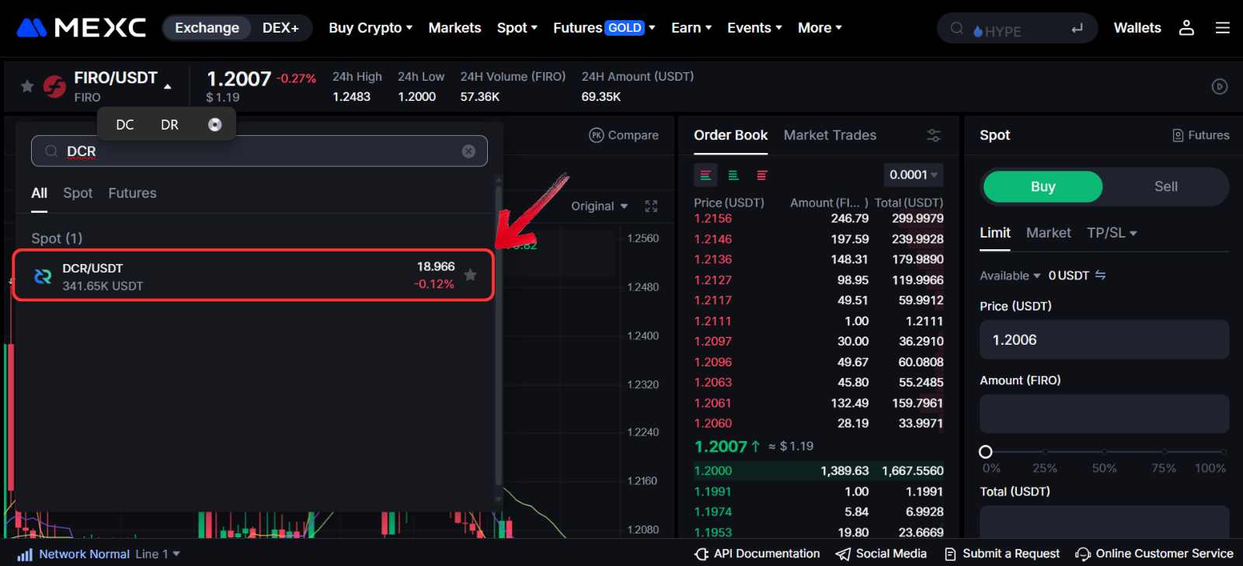Click the enter arrow icon in search box
Screen dimensions: 1243x566
coord(1077,29)
